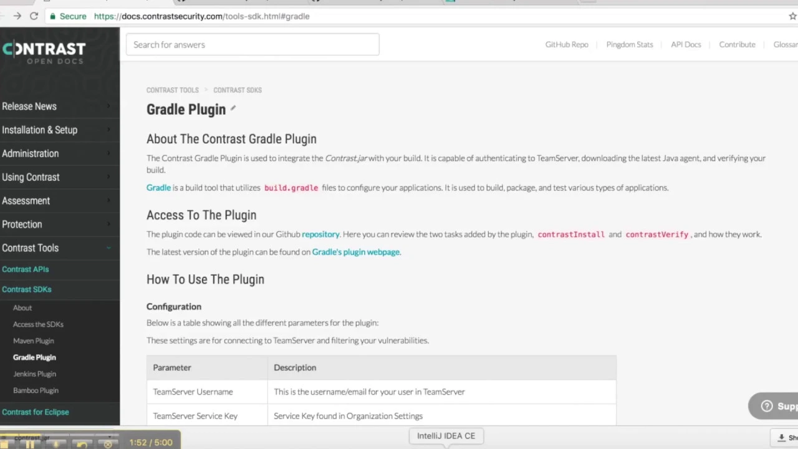Click the 'Service Key found in Organization Settings' cell

coord(442,416)
